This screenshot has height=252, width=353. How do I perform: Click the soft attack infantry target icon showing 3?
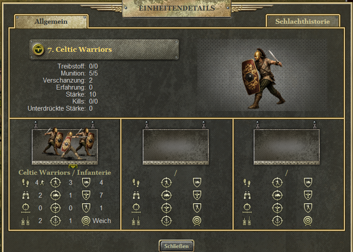[x=55, y=183]
